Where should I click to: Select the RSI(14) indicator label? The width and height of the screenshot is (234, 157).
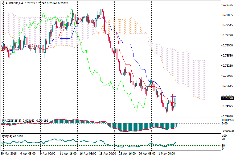click(7, 136)
